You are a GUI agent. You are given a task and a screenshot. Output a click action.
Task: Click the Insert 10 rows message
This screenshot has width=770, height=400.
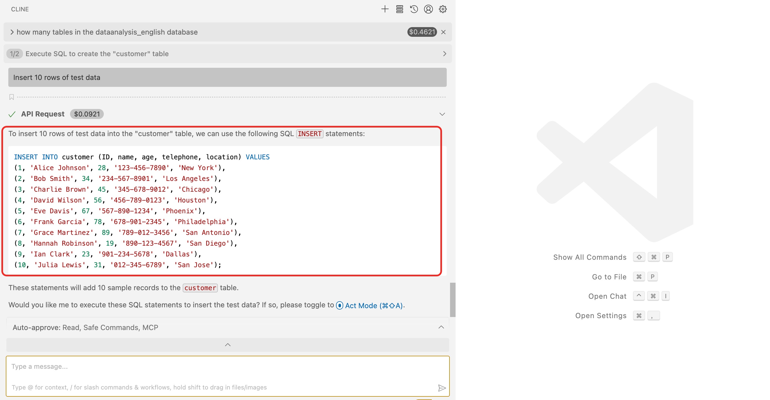click(x=227, y=77)
